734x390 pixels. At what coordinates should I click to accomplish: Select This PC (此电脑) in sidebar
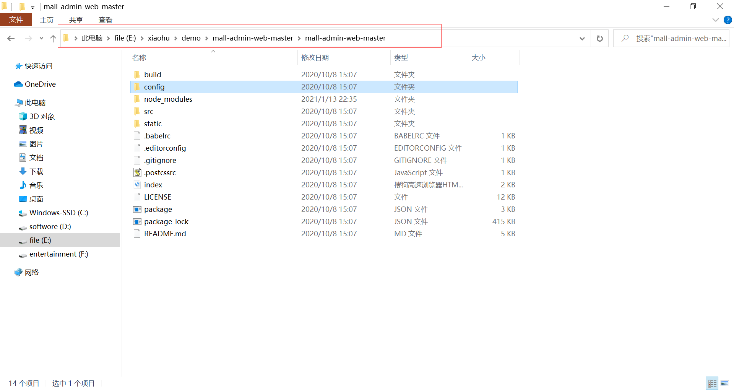(31, 102)
